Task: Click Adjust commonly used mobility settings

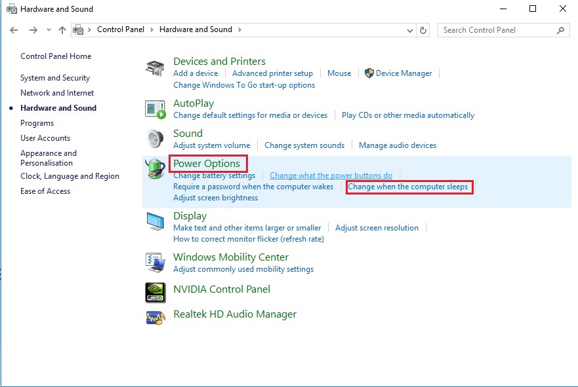Action: [x=243, y=269]
